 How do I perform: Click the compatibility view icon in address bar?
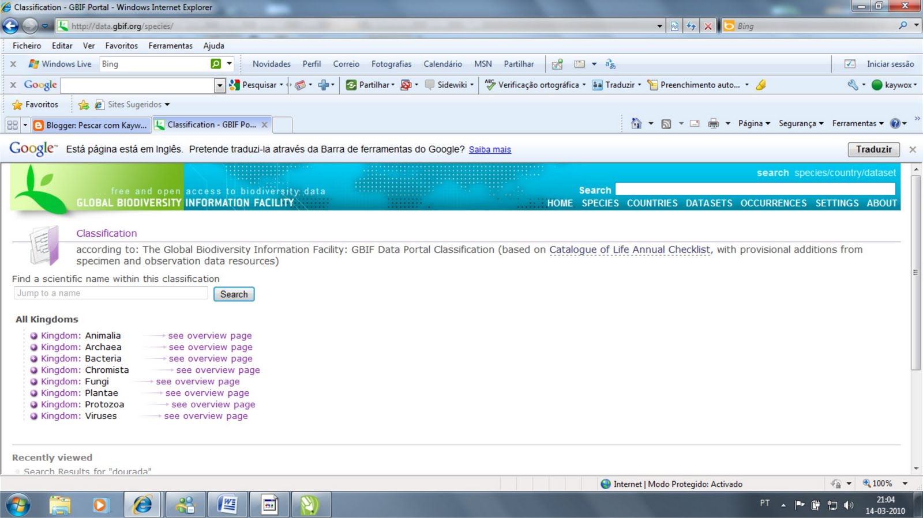[x=674, y=26]
